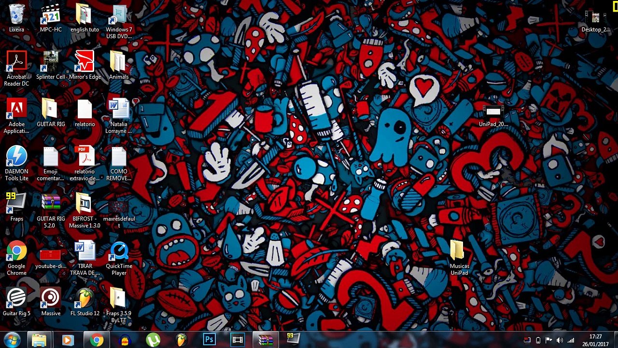Select the Adobe Application Manager shortcut
The image size is (618, 348).
16,109
